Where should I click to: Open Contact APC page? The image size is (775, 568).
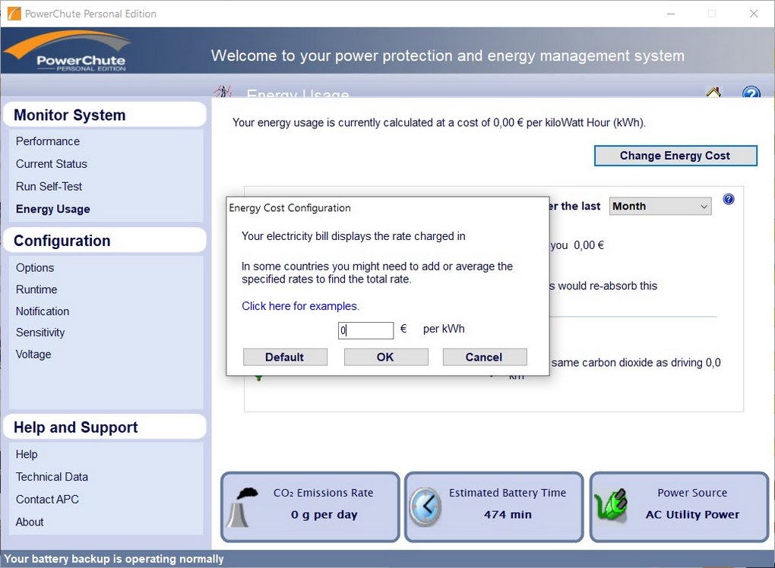(x=47, y=500)
